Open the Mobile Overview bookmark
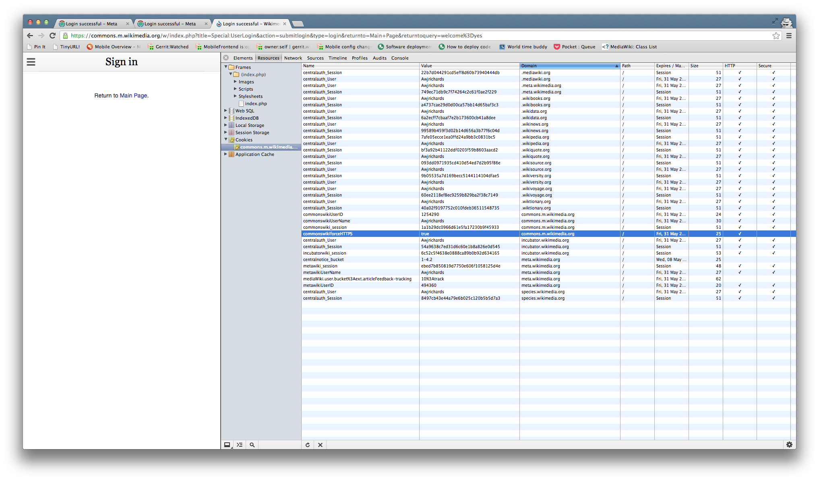The image size is (819, 481). coord(114,47)
